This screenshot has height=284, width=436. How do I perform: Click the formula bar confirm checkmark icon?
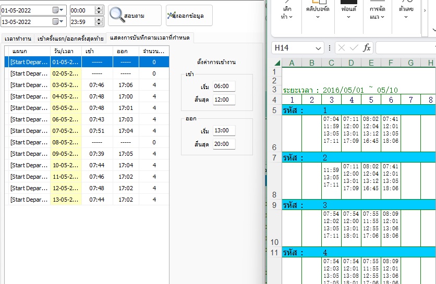(354, 48)
